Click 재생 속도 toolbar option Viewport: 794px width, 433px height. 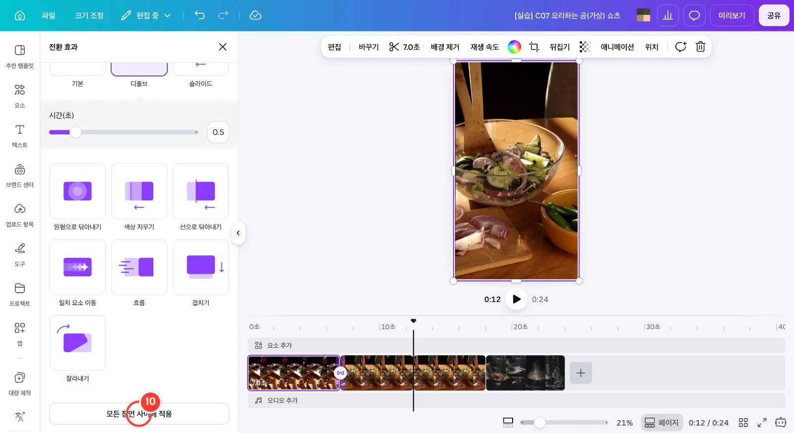pos(485,47)
